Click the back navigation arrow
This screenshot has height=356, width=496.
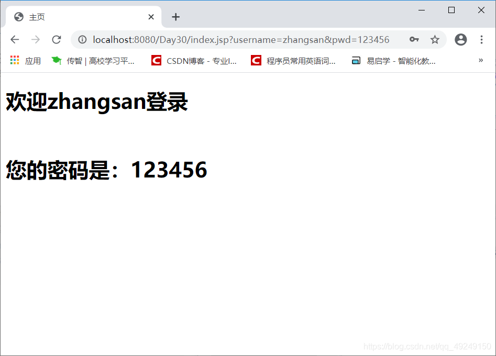click(x=14, y=39)
